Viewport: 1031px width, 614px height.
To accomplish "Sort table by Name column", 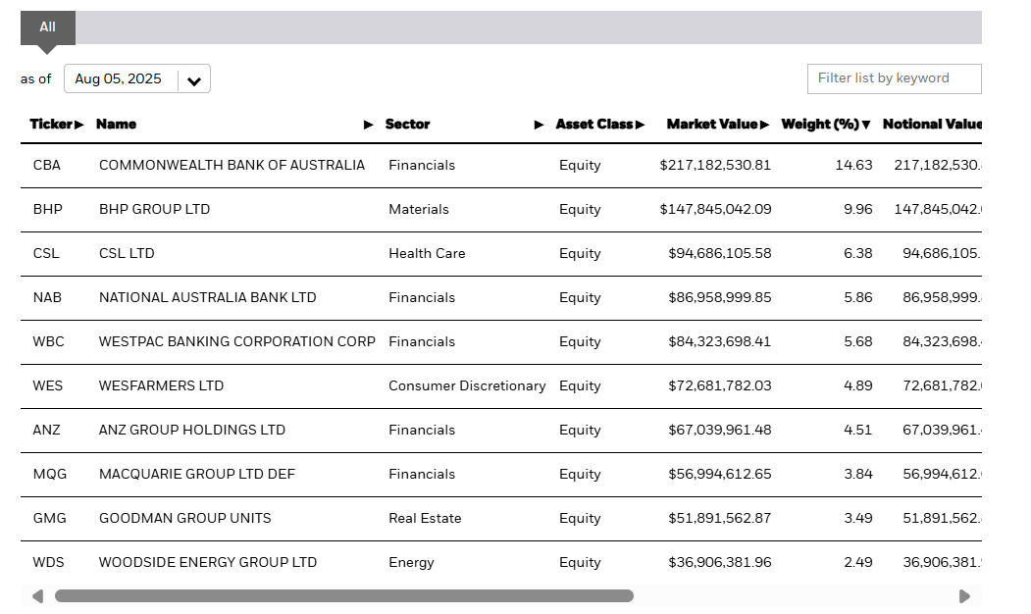I will pos(116,125).
